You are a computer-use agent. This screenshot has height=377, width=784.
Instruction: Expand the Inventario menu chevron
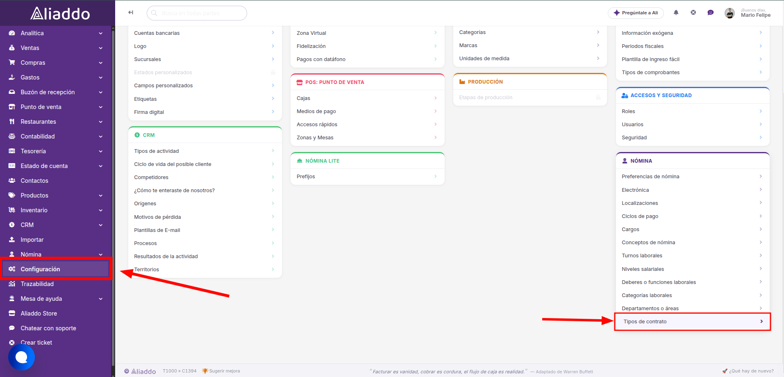pyautogui.click(x=101, y=210)
